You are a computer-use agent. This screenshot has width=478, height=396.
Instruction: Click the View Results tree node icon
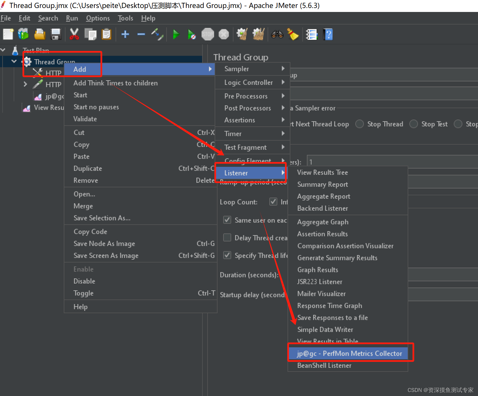point(26,108)
